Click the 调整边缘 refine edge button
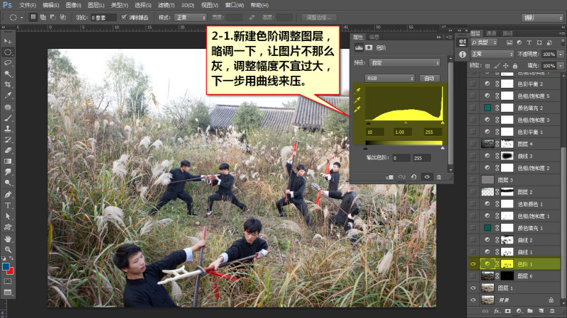This screenshot has width=567, height=318. click(x=319, y=17)
